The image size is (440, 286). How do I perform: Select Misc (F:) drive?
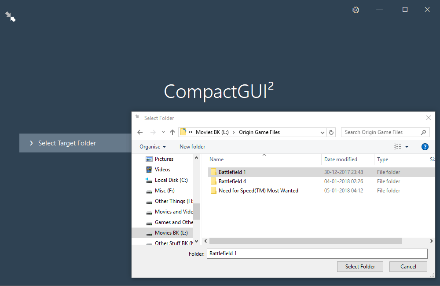(165, 191)
